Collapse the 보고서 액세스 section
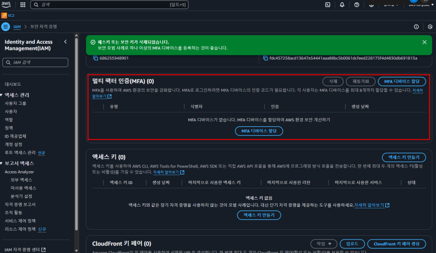 tap(1, 163)
